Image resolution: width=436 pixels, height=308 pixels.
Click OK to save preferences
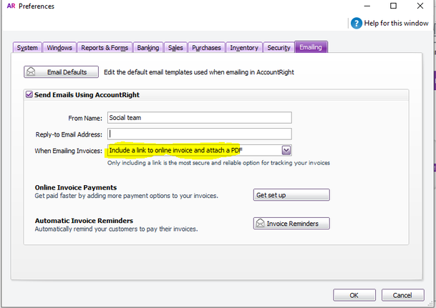point(354,295)
